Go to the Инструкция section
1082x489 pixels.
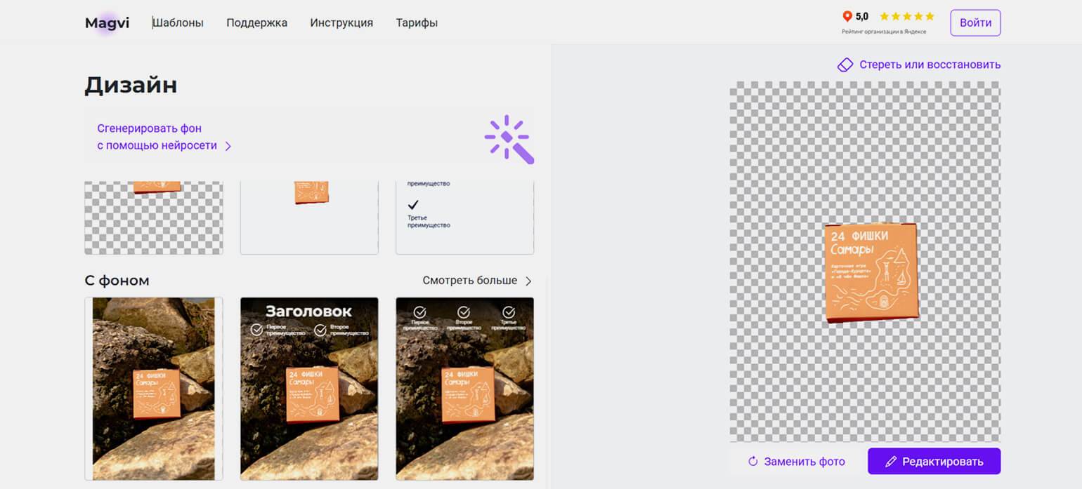pos(341,22)
